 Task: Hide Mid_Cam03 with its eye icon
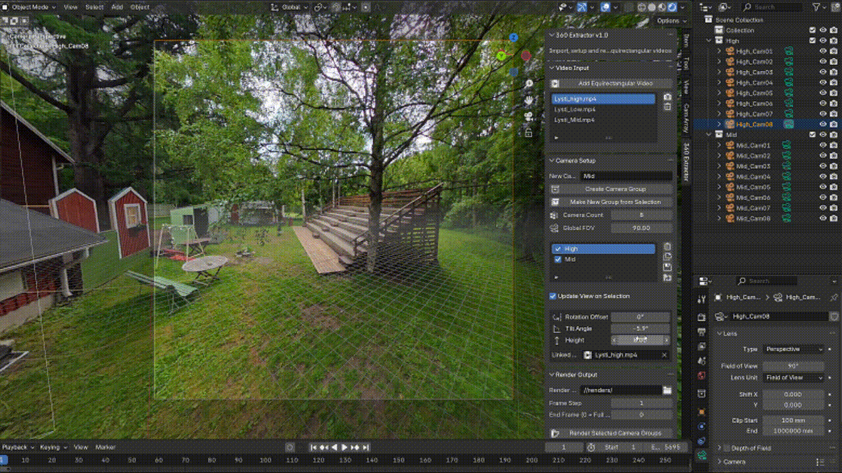(823, 166)
